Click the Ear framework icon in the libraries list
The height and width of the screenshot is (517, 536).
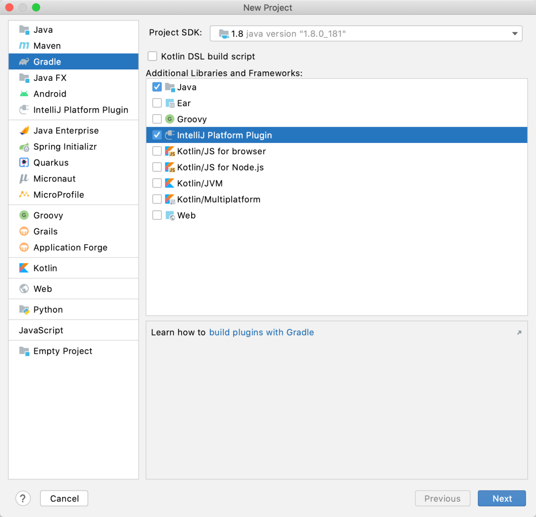(x=170, y=103)
